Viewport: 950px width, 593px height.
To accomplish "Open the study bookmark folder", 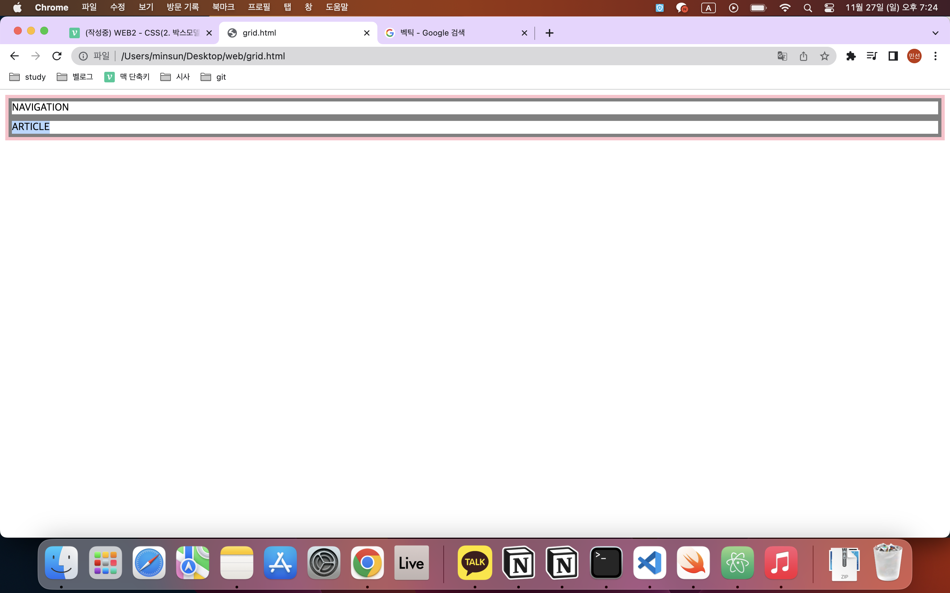I will coord(27,77).
